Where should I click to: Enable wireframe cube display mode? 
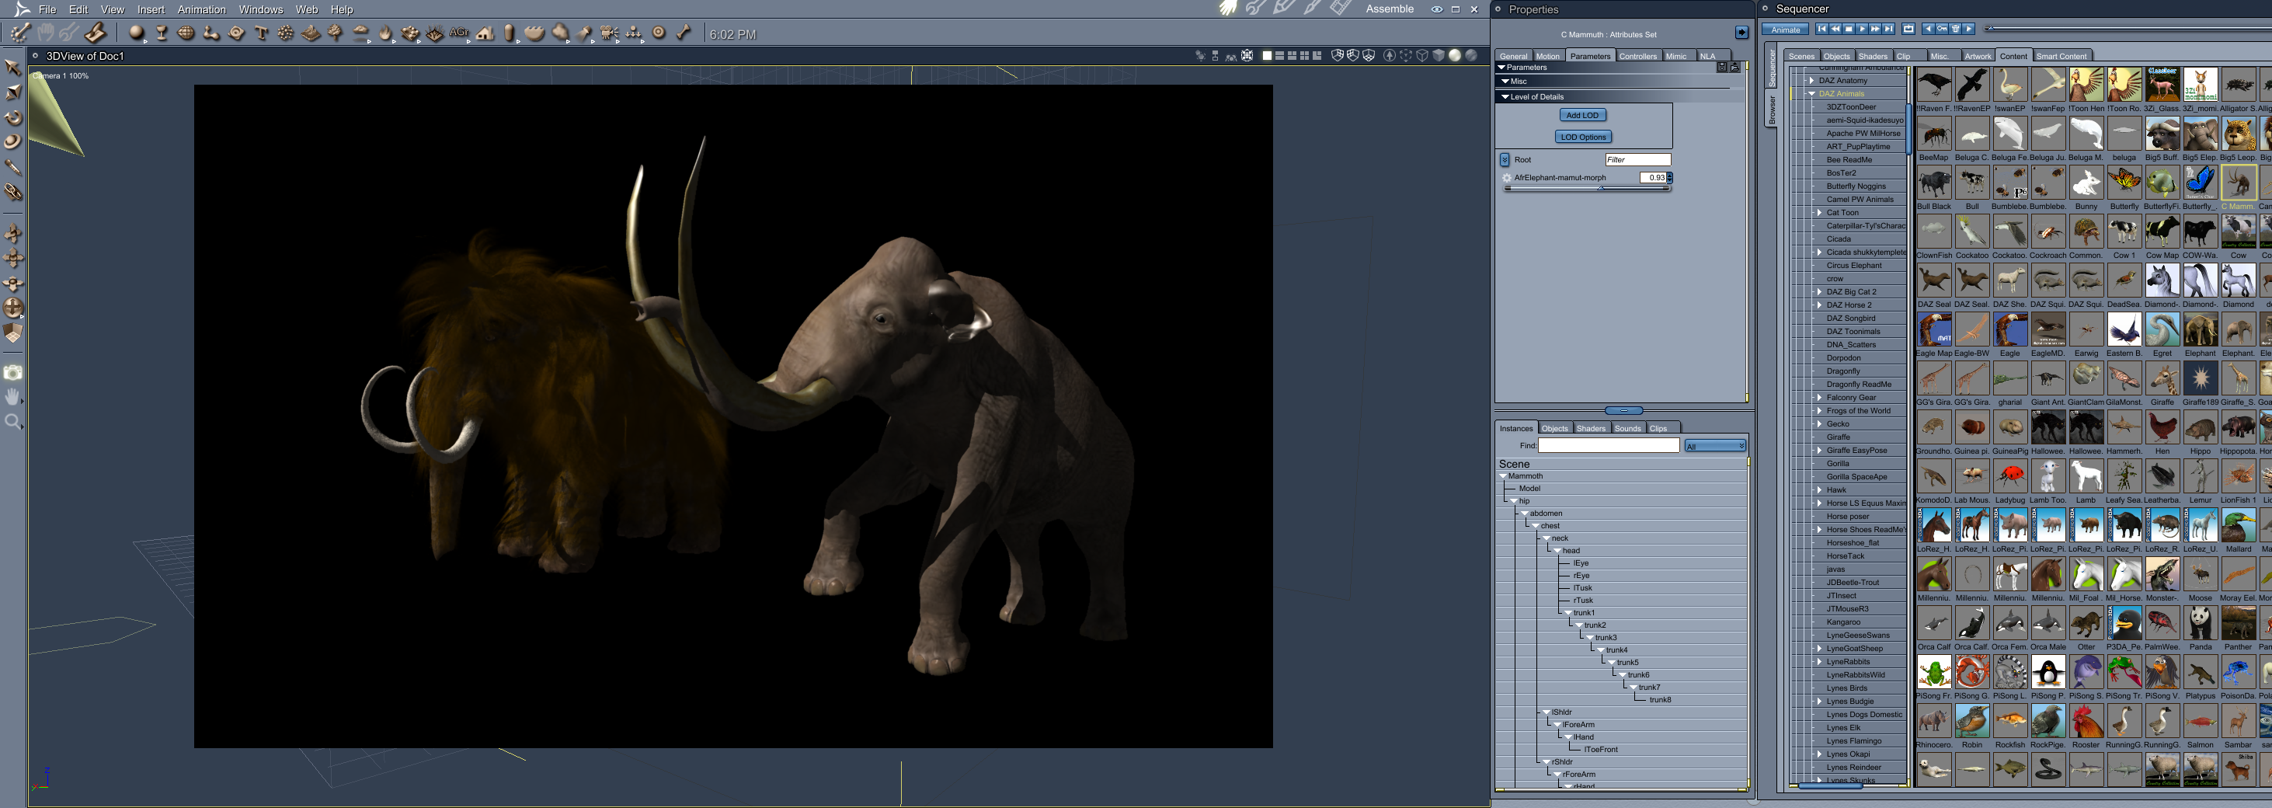(x=1421, y=56)
